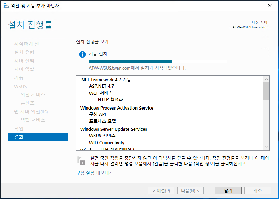
Task: Open the 구성 설정 내보내기 link
Action: pos(94,173)
